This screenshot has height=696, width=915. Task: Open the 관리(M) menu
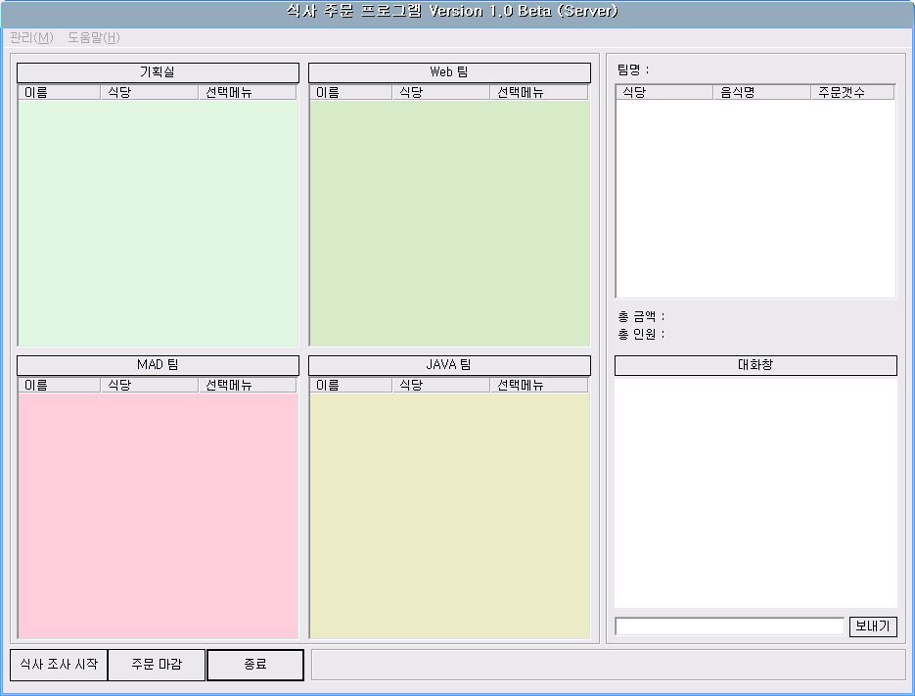pos(31,37)
